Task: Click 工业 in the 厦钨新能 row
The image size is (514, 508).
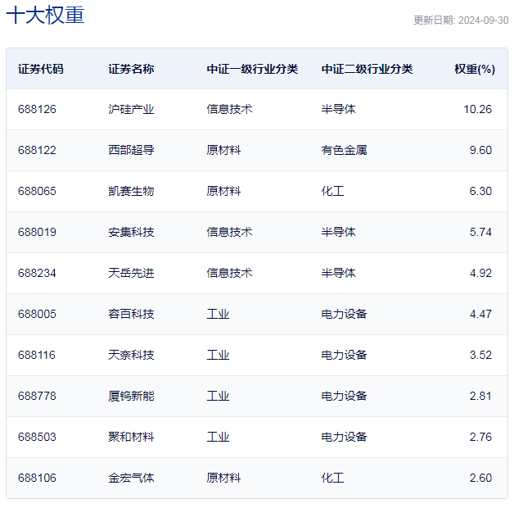Action: tap(218, 396)
